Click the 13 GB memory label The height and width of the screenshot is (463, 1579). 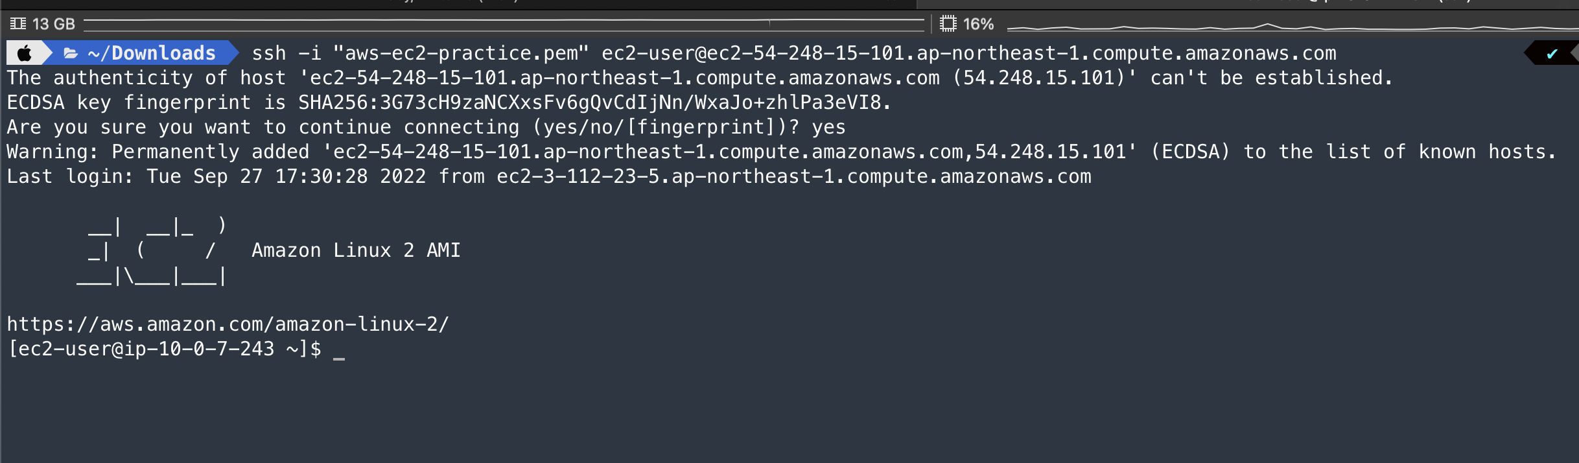pyautogui.click(x=54, y=24)
